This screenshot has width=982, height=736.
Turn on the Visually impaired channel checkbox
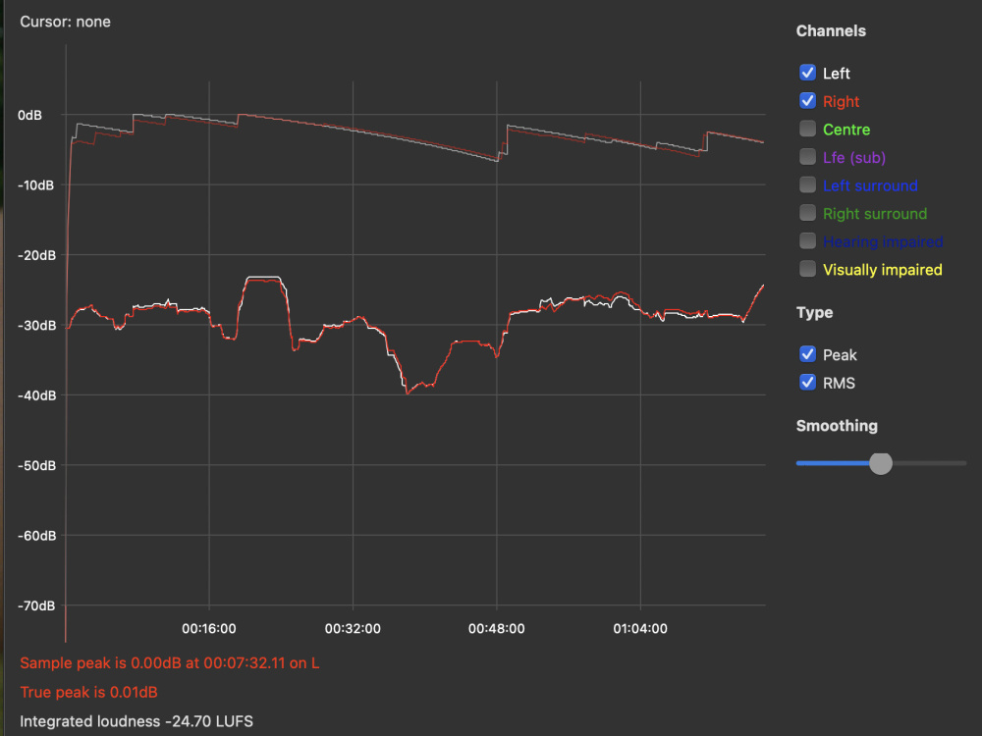coord(807,269)
